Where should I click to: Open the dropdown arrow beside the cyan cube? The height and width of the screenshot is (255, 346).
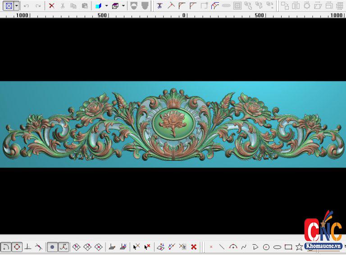tap(107, 6)
